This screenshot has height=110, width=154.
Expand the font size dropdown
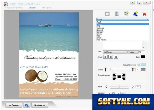(144, 52)
